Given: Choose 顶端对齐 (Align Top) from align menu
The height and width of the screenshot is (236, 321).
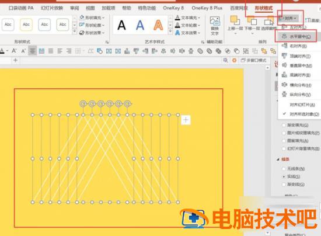Looking at the screenshot, I should click(x=298, y=55).
